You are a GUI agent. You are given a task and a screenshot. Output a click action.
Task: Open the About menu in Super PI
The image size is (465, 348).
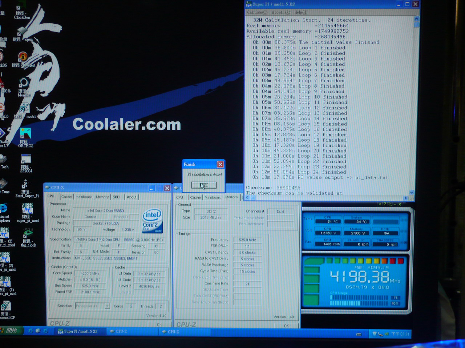point(280,12)
